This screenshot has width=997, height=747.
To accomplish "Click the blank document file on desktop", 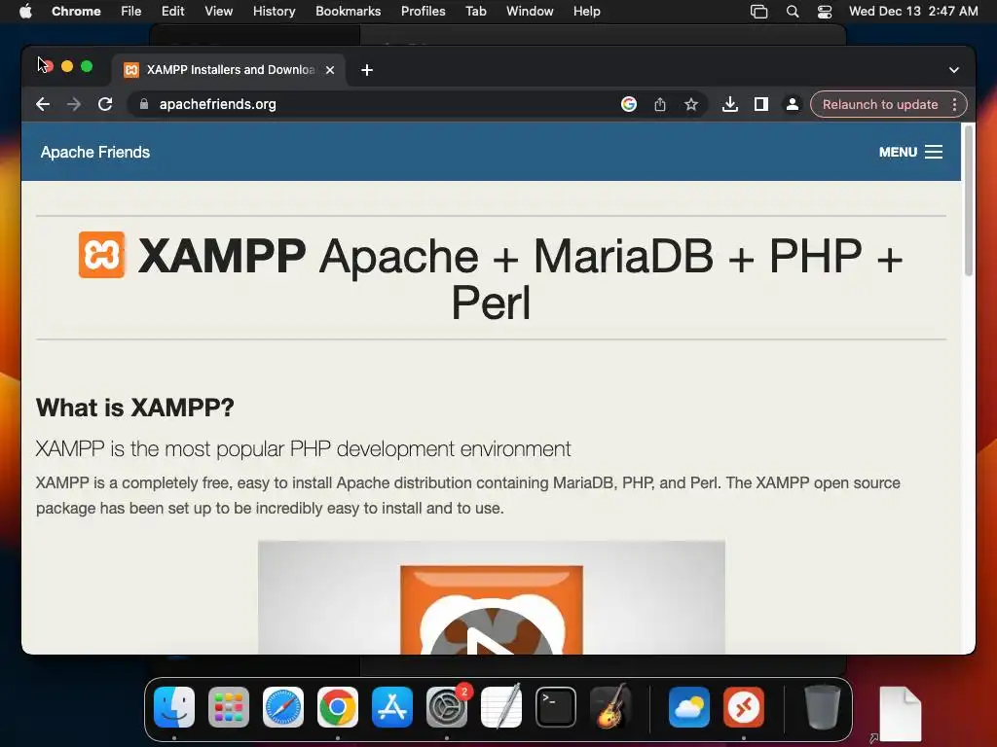I will tap(901, 714).
